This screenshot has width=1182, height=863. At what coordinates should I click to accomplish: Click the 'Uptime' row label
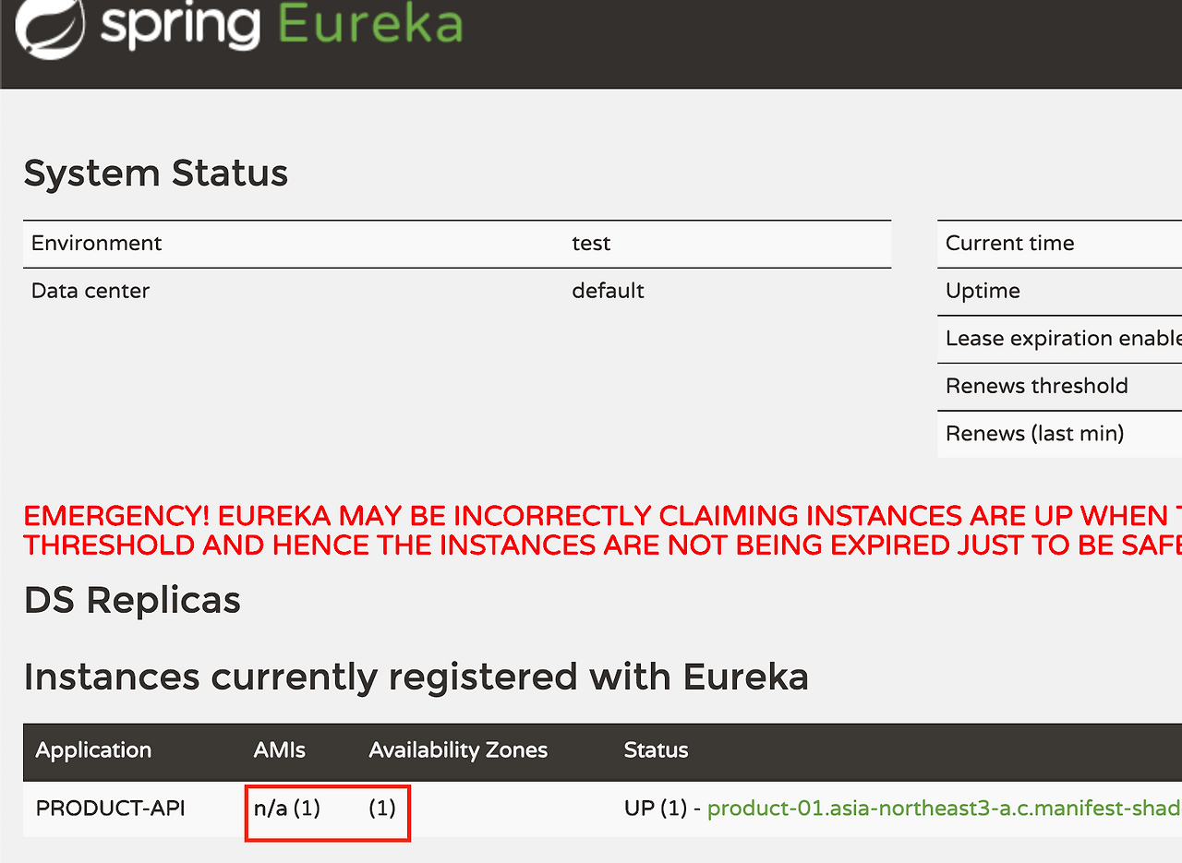point(983,292)
